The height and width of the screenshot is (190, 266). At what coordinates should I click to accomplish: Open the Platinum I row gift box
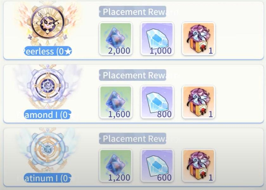pyautogui.click(x=198, y=165)
